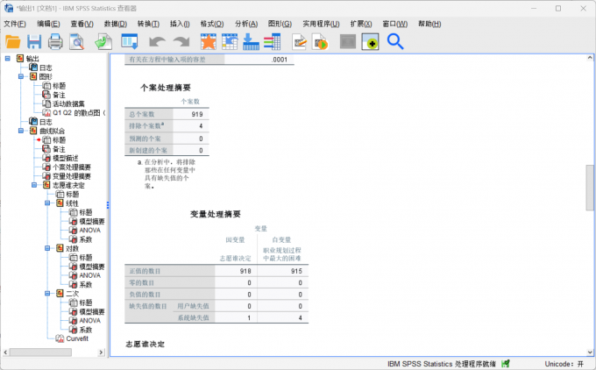Open the 文件(F) menu
The width and height of the screenshot is (596, 370).
point(15,24)
